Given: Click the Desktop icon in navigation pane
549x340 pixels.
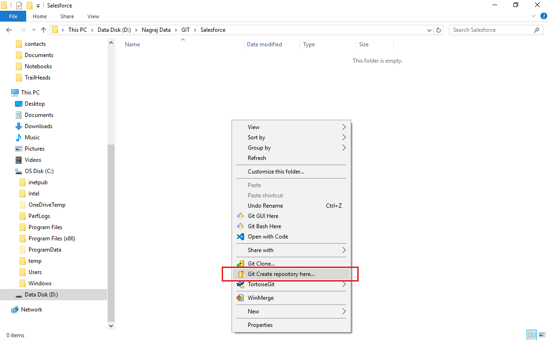Looking at the screenshot, I should click(19, 104).
